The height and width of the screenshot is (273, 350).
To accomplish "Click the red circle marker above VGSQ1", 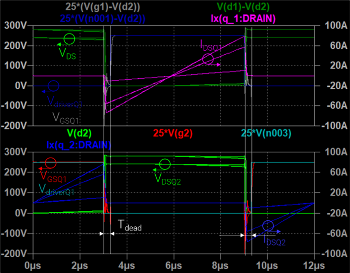I will pos(51,163).
